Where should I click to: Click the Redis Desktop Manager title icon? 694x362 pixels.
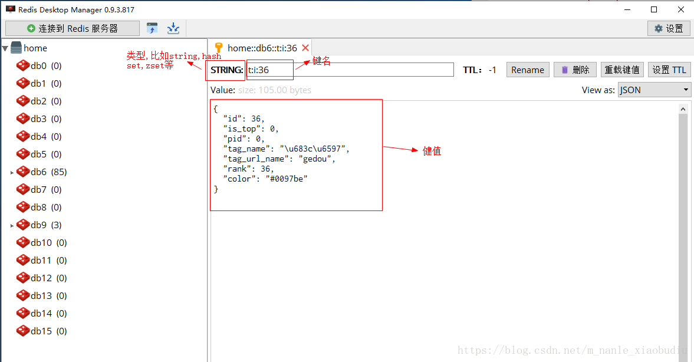[11, 9]
